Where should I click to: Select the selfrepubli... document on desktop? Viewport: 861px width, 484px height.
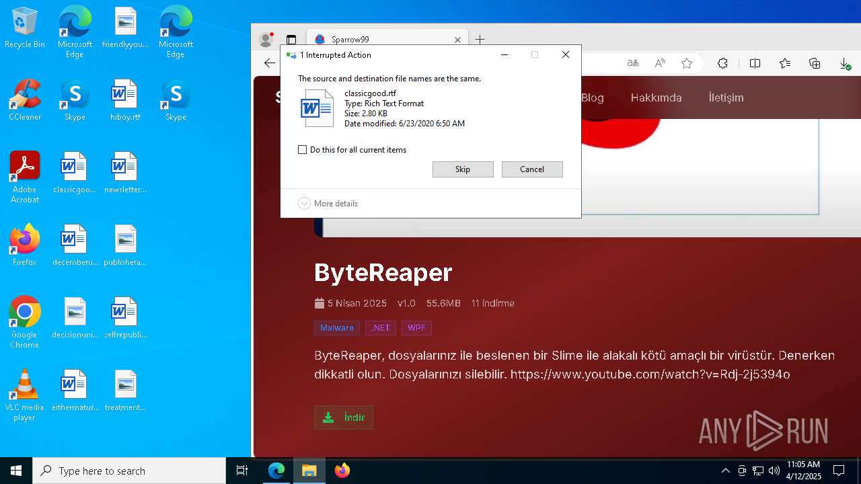coord(125,319)
